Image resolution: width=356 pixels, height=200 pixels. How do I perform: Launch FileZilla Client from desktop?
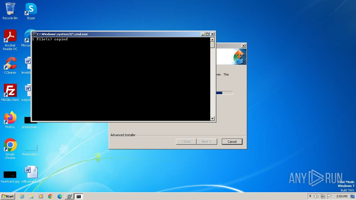[x=10, y=93]
